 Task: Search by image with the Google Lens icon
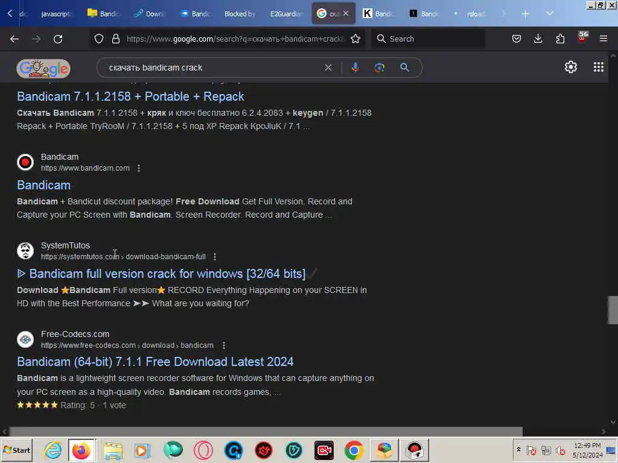click(x=380, y=68)
